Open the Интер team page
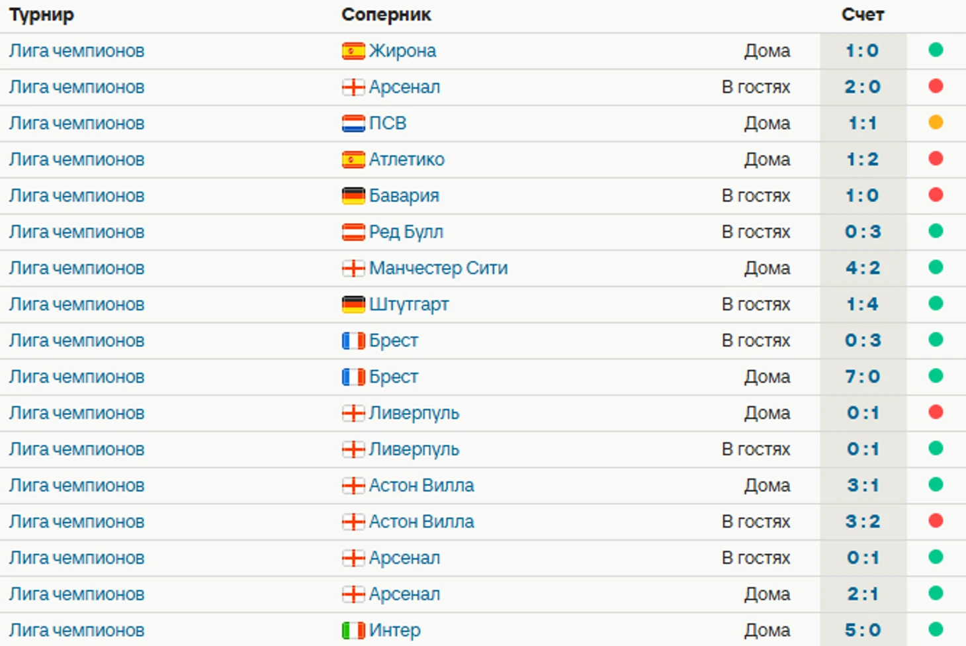Screen dimensions: 966x646 [394, 631]
